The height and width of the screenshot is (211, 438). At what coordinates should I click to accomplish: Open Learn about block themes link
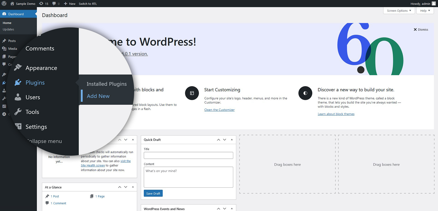(x=336, y=114)
